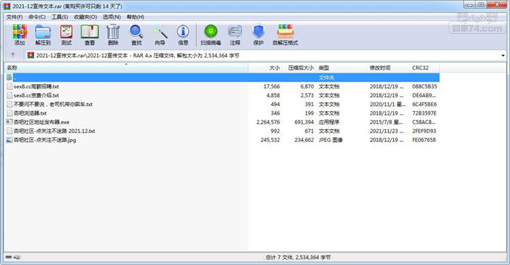Select file 吉吧社区-点关注不迷路 2021.12.txt
The image size is (510, 265).
[54, 131]
